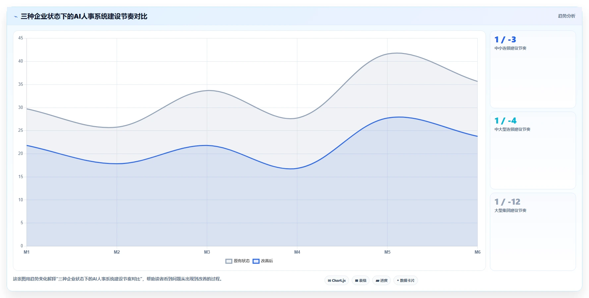Select the Chart.js tag chip
This screenshot has width=589, height=298.
click(x=337, y=280)
